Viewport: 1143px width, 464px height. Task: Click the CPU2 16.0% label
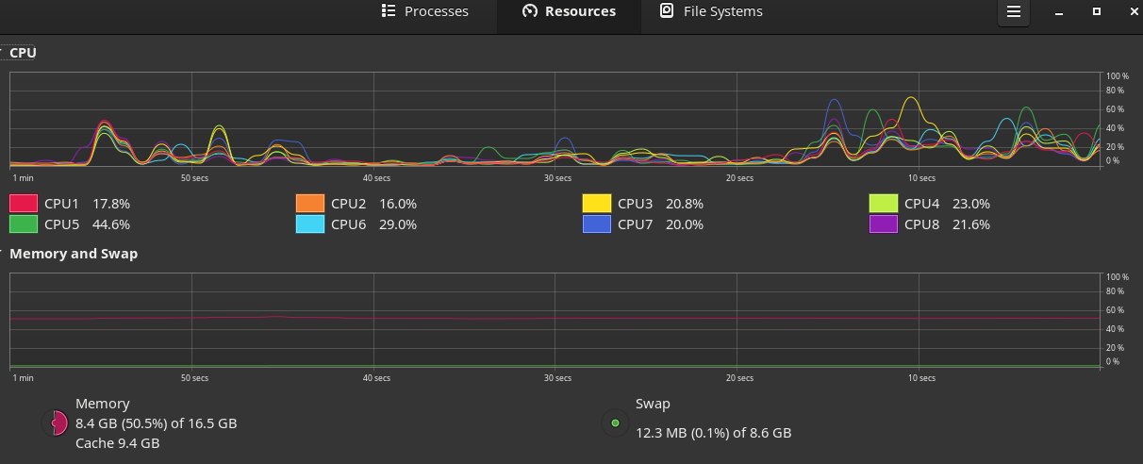(x=373, y=203)
